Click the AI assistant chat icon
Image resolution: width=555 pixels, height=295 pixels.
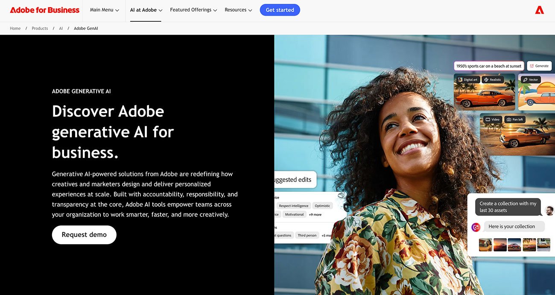click(x=476, y=227)
